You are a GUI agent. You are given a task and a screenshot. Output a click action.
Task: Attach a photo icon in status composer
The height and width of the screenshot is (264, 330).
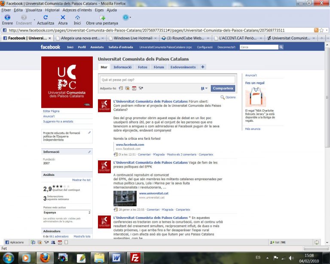(127, 88)
